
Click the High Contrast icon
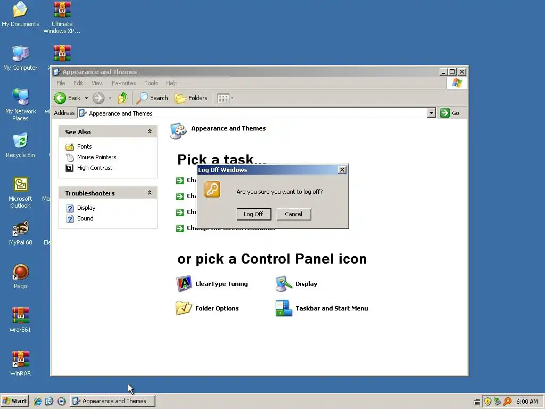click(x=70, y=168)
